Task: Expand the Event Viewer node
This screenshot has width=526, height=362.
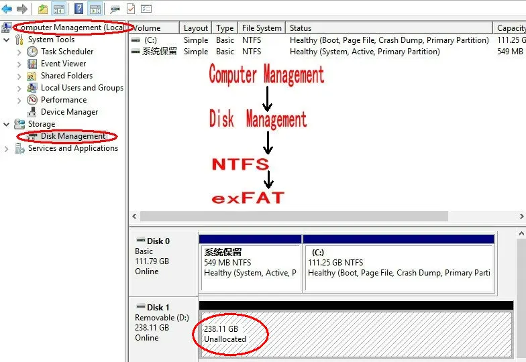Action: pyautogui.click(x=19, y=64)
